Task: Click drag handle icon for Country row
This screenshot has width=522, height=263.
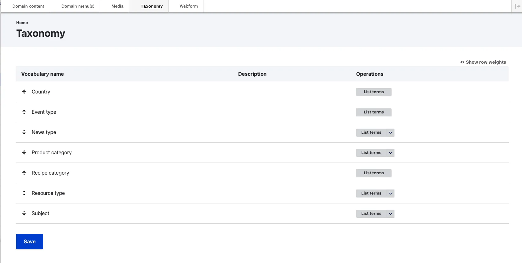Action: [24, 92]
